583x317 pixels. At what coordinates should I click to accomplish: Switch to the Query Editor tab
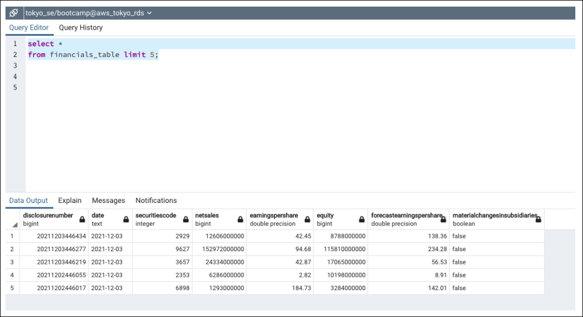click(x=29, y=27)
